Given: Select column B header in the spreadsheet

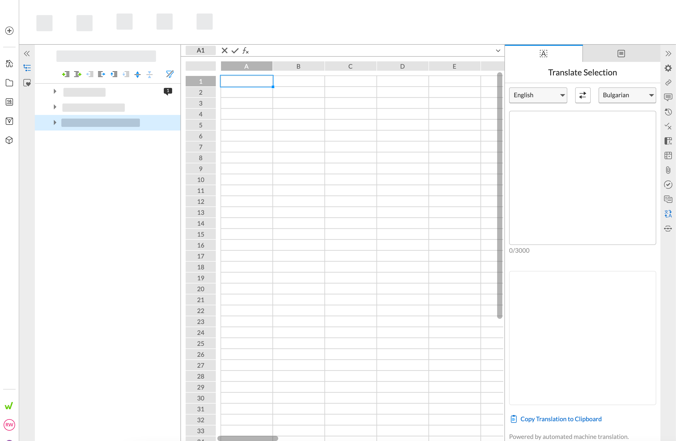Looking at the screenshot, I should tap(298, 66).
